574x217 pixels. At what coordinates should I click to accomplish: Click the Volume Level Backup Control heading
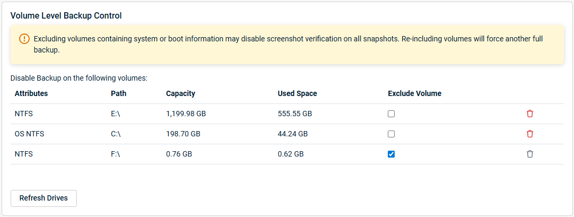[66, 16]
